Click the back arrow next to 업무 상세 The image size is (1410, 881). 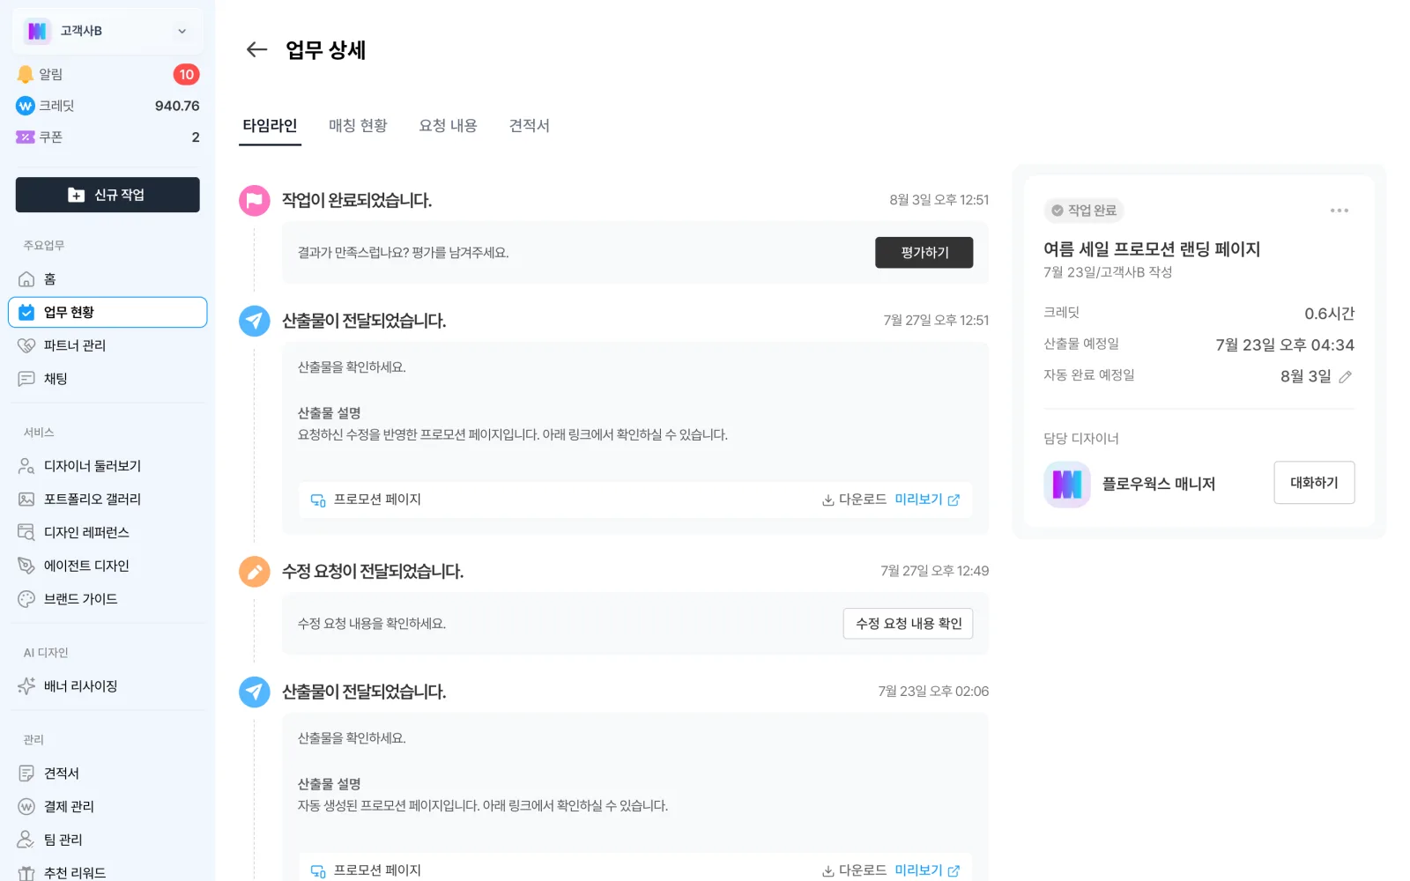[256, 49]
